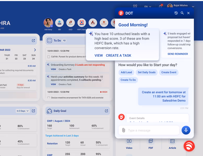Open the EN language dropdown
Viewport: 203px width, 156px height.
click(148, 6)
